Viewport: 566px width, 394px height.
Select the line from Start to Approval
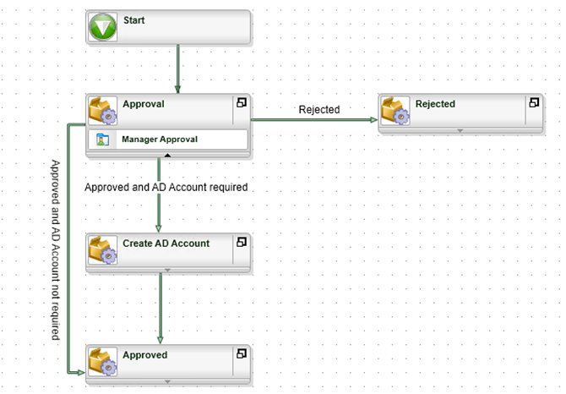(x=177, y=68)
